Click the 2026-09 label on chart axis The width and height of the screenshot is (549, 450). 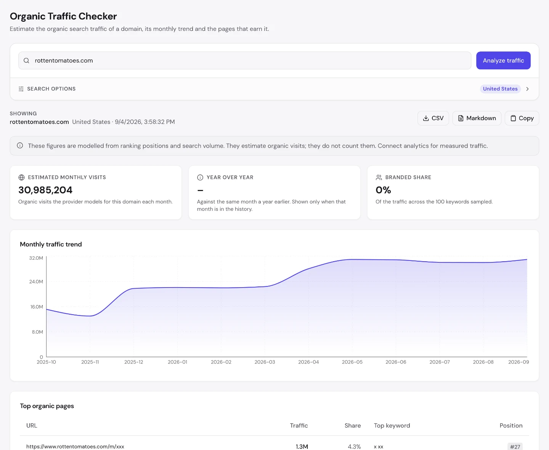(x=518, y=362)
